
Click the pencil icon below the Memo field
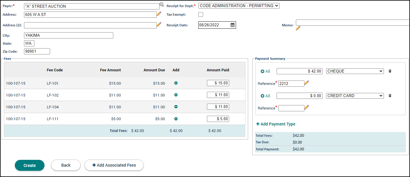click(x=298, y=28)
